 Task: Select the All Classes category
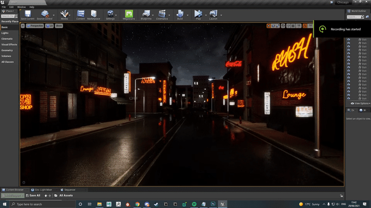point(8,62)
